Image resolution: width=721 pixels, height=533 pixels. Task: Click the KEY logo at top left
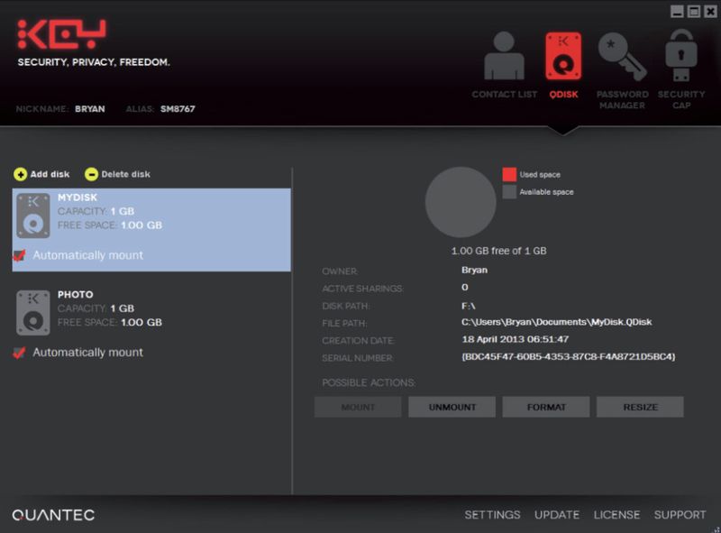(x=61, y=34)
